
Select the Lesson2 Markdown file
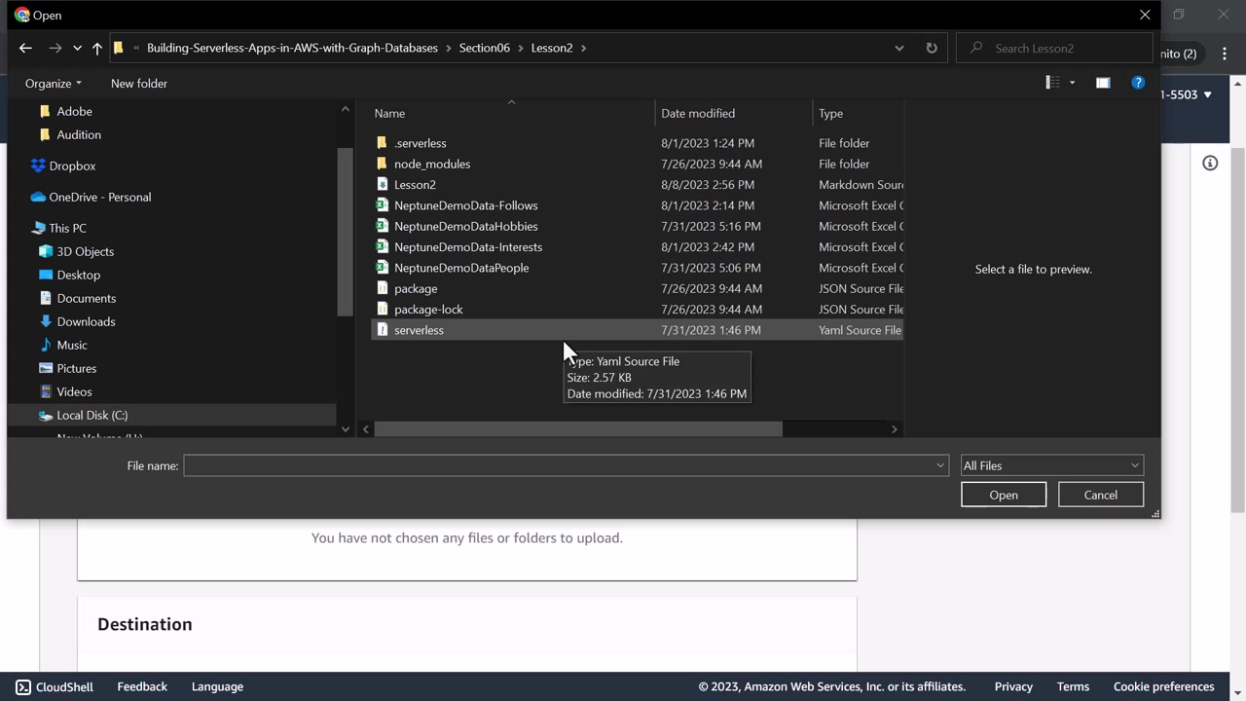pos(415,184)
